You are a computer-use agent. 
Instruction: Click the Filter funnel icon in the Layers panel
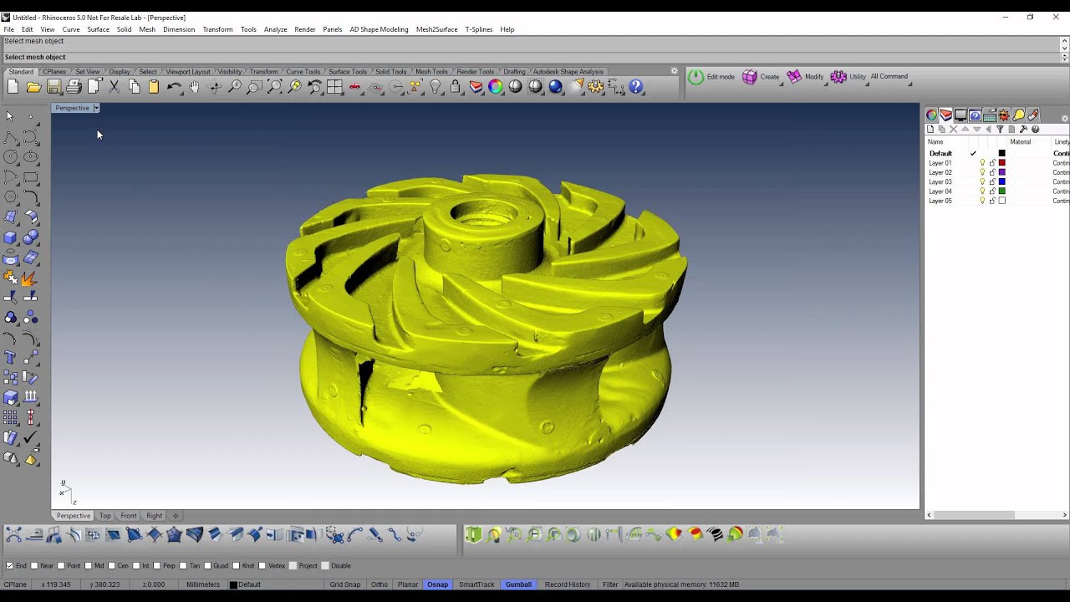click(x=999, y=130)
